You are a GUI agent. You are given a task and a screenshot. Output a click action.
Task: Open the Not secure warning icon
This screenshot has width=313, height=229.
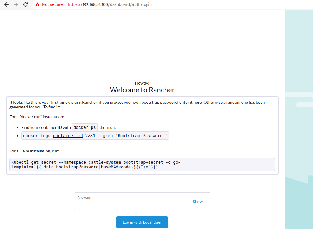pos(37,4)
